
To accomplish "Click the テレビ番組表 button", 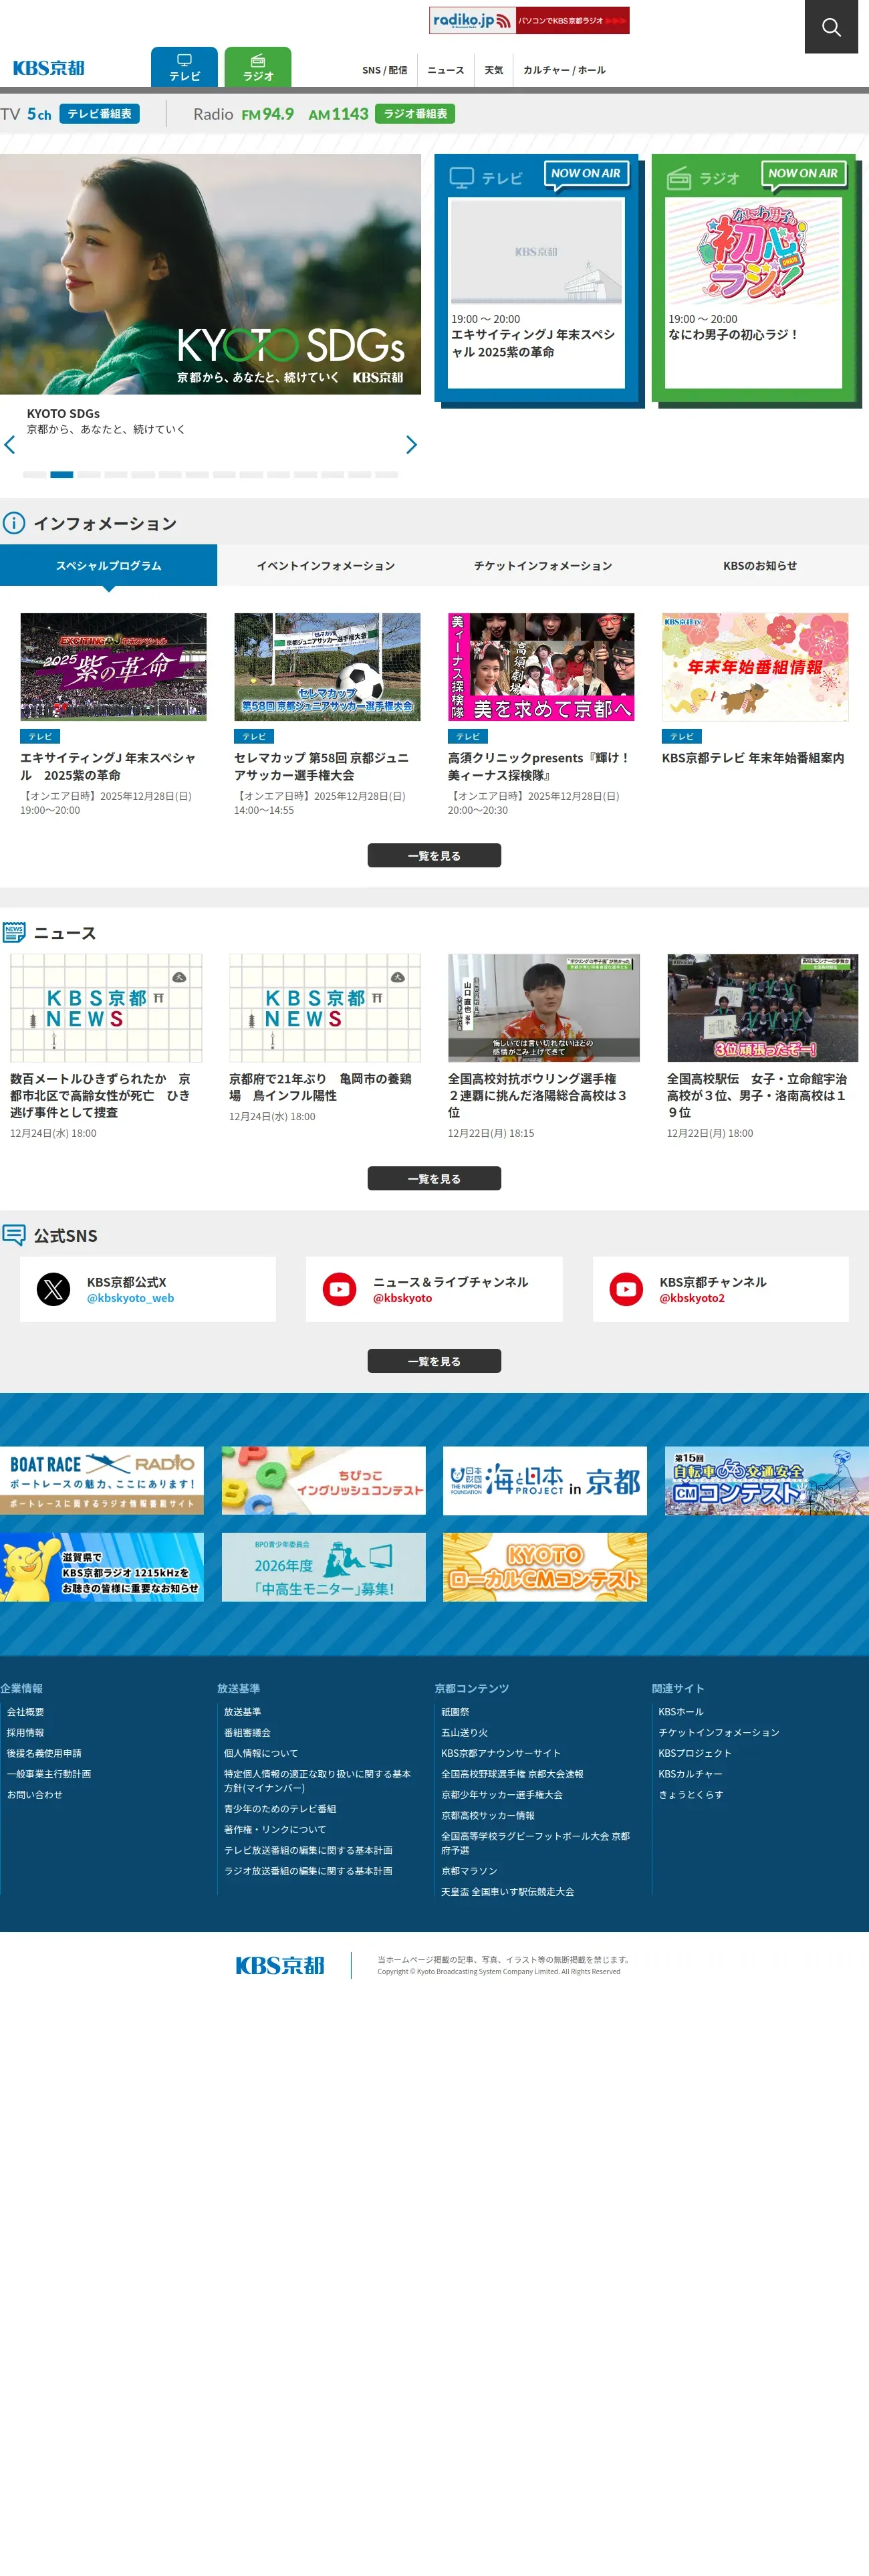I will tap(99, 114).
